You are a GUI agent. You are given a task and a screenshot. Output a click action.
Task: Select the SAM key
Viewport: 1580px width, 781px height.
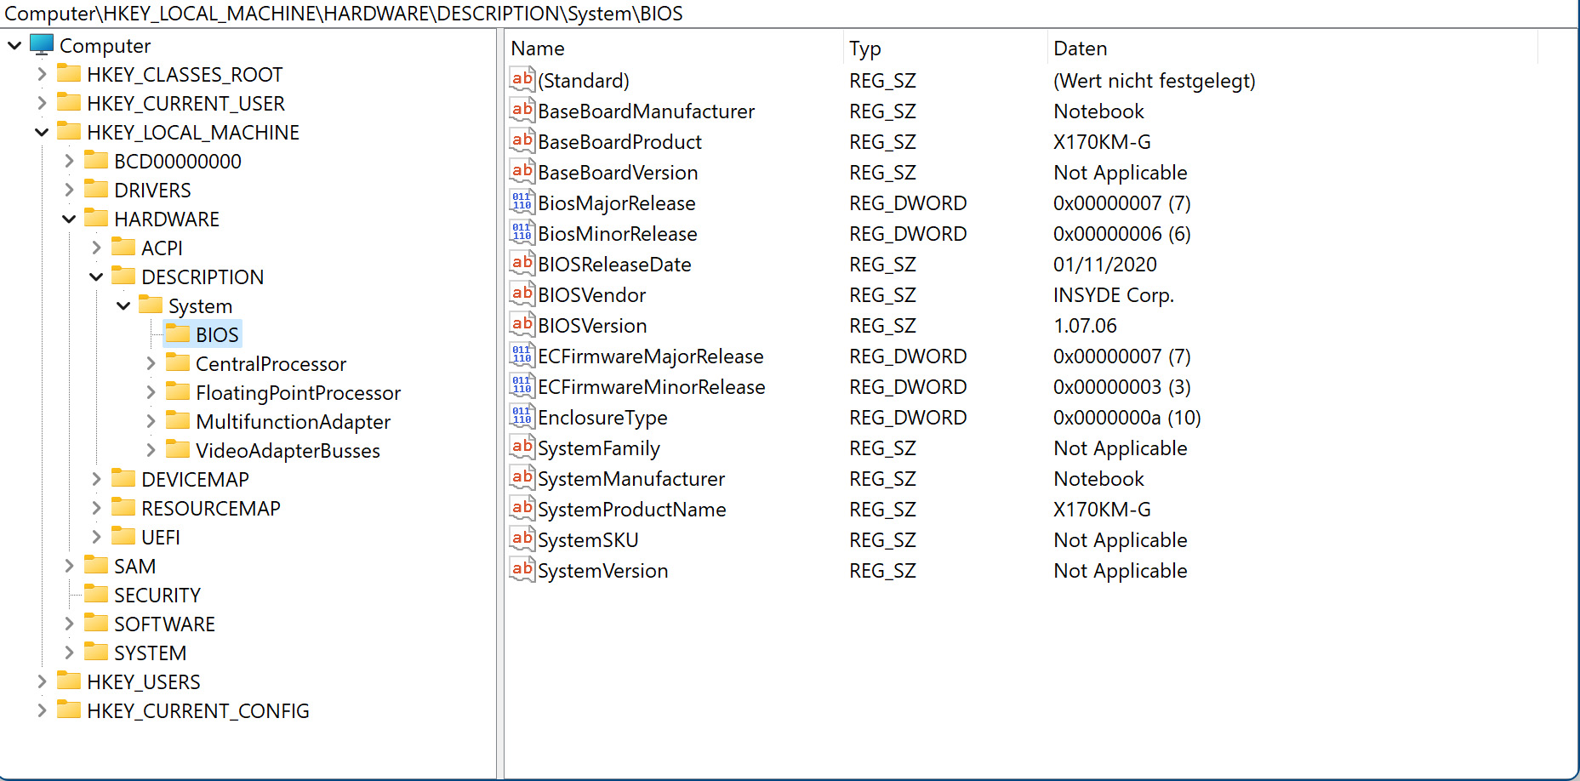pos(134,566)
